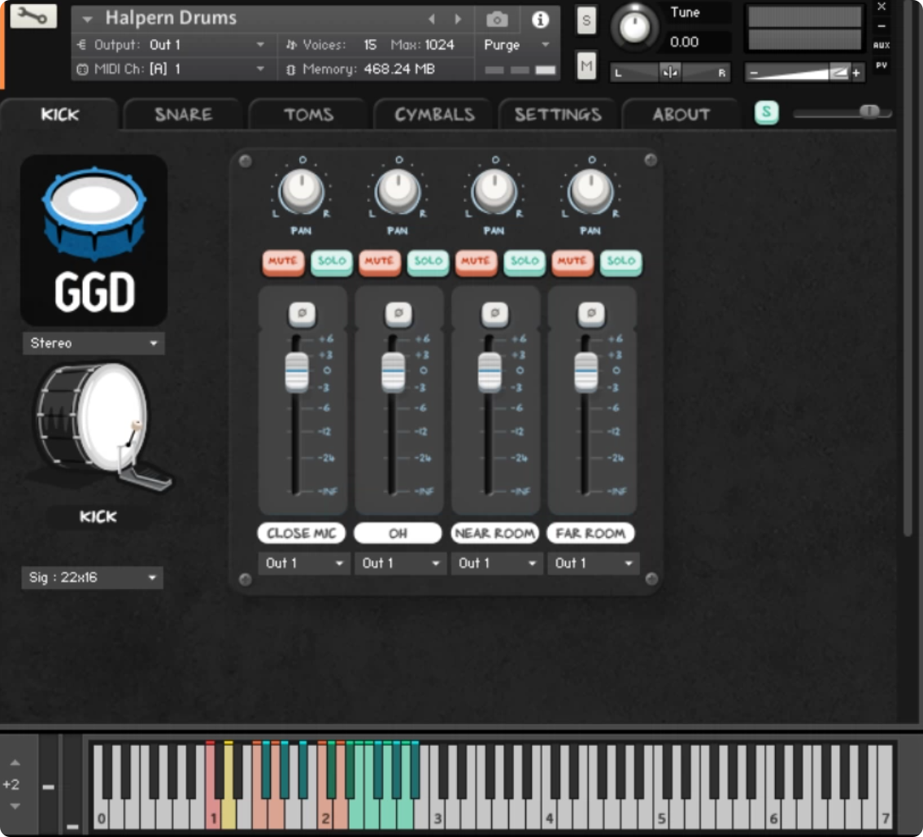This screenshot has height=837, width=923.
Task: Click the OH pan knob
Action: (398, 191)
